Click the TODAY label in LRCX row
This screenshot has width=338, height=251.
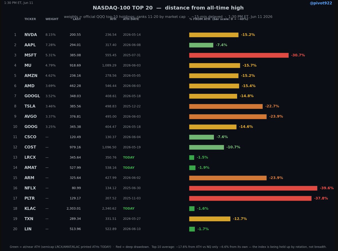pyautogui.click(x=129, y=158)
